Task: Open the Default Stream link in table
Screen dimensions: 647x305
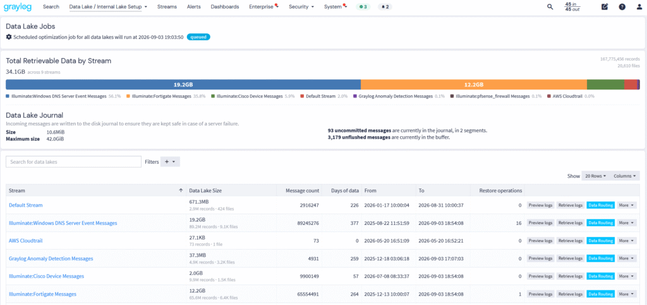Action: (x=25, y=205)
